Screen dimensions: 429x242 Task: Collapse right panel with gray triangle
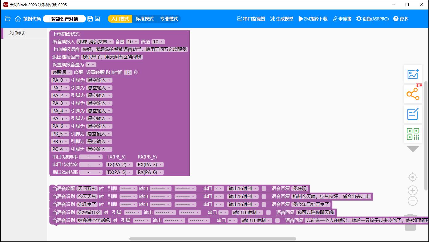point(413,149)
